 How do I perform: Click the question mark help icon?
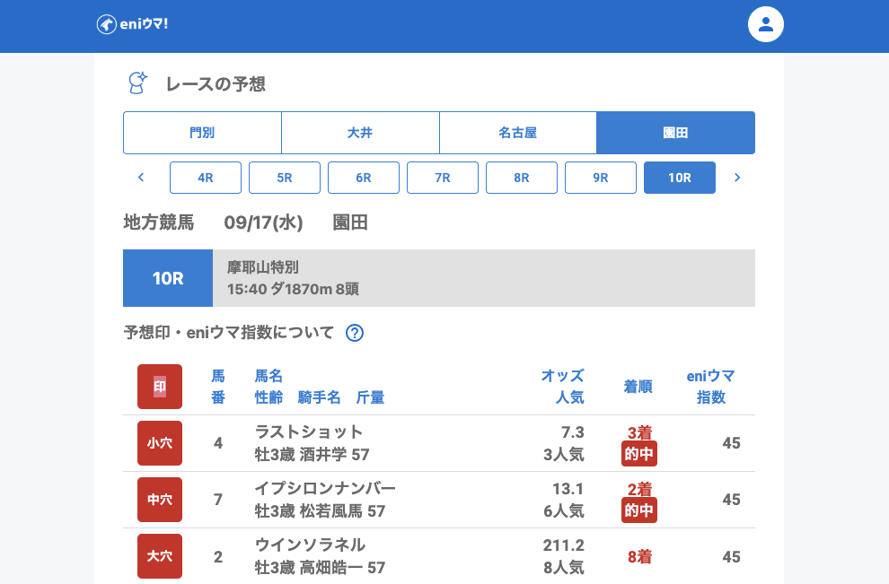point(355,333)
